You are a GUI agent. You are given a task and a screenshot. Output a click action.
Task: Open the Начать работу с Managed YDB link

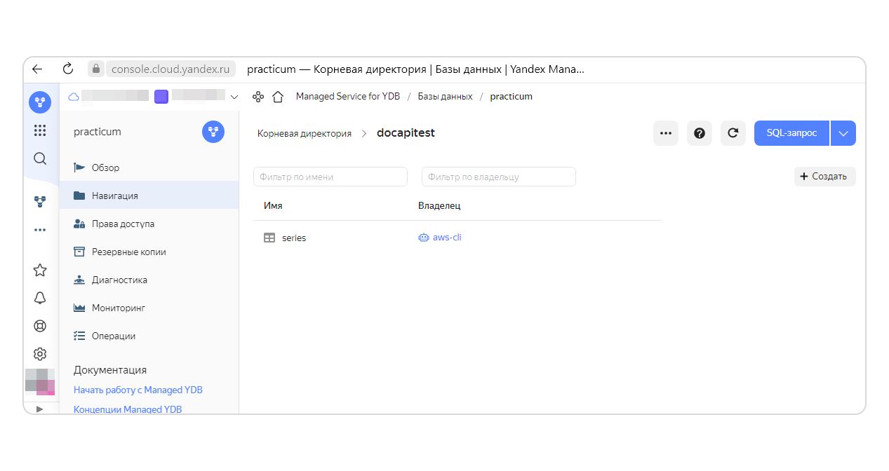(138, 390)
